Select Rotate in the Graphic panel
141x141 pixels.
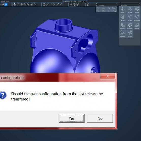point(114,8)
